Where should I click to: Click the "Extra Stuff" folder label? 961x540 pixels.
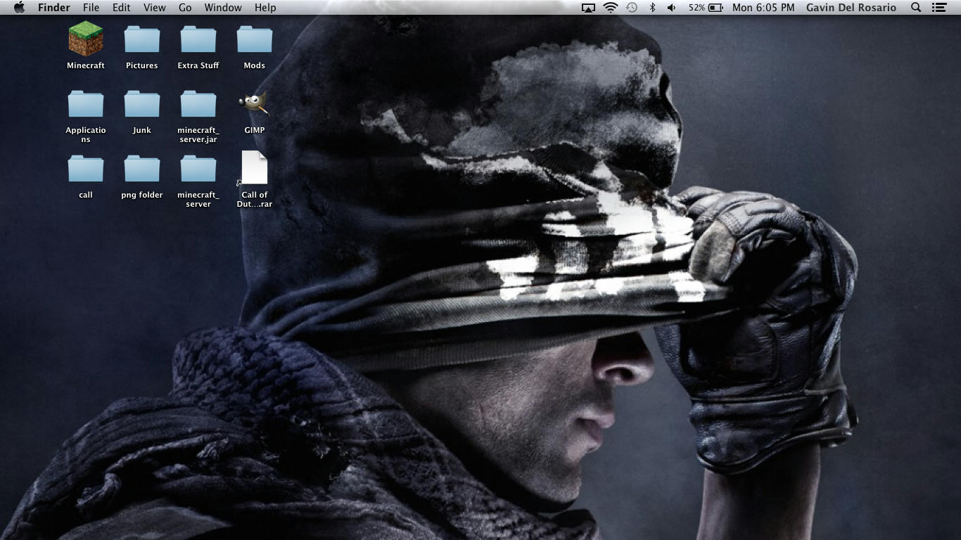click(x=198, y=65)
